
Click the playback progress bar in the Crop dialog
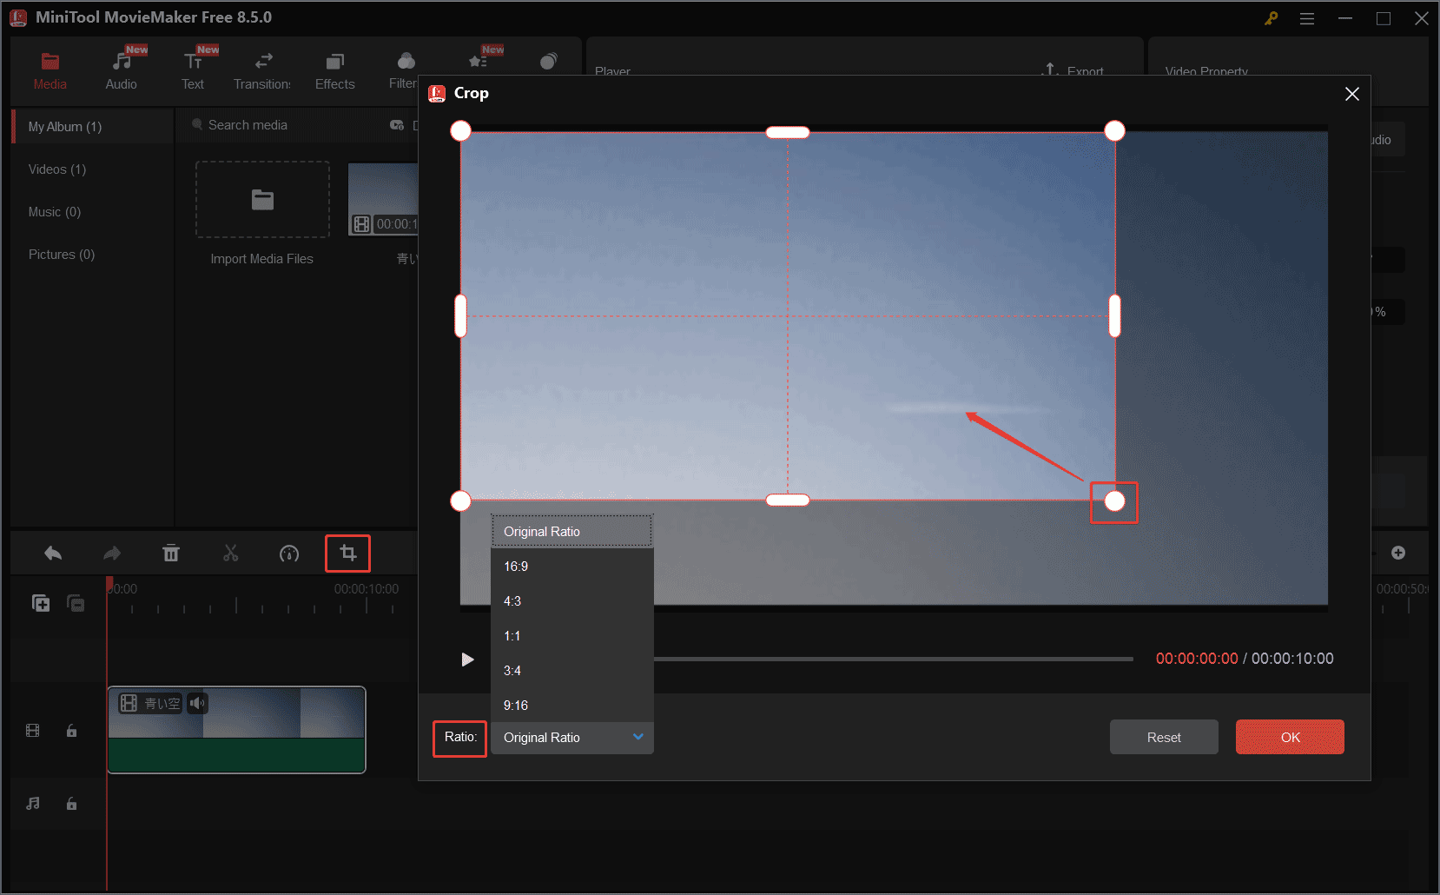coord(895,659)
